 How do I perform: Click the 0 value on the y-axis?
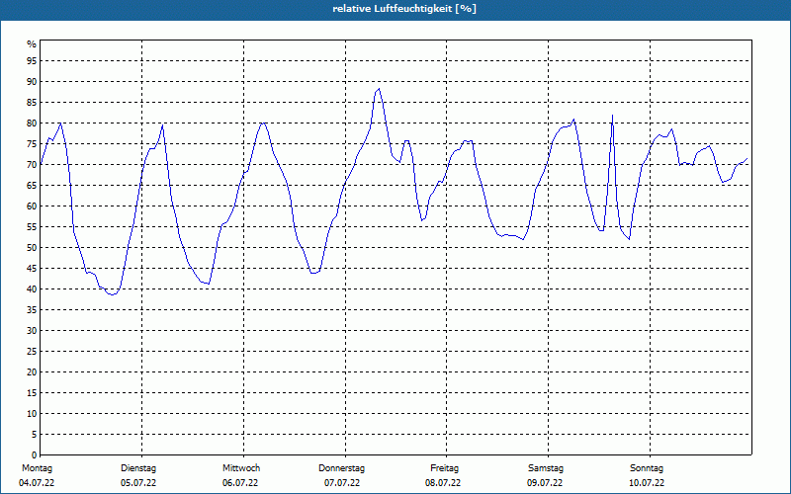click(34, 455)
